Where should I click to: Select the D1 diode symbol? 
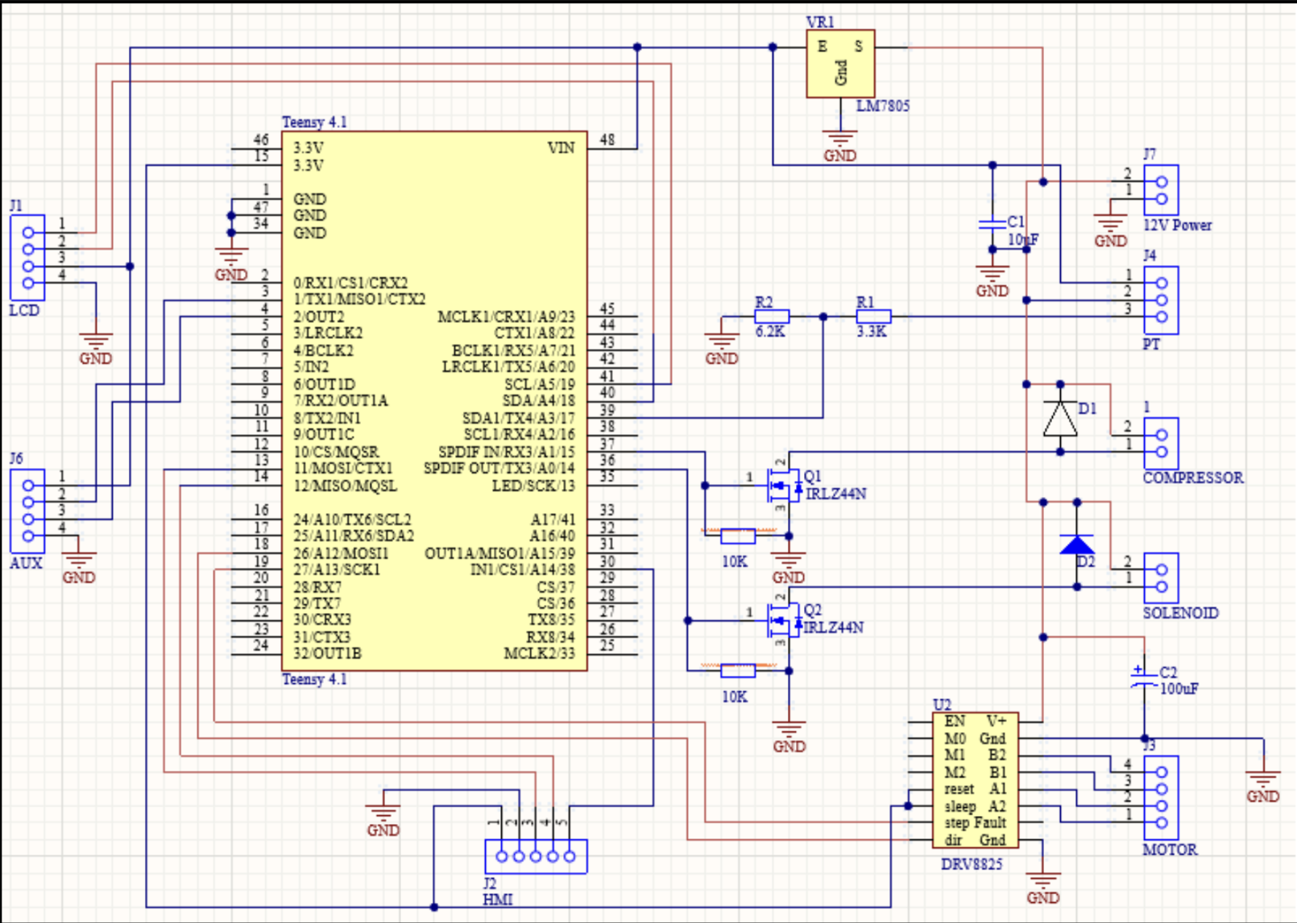coord(1060,419)
